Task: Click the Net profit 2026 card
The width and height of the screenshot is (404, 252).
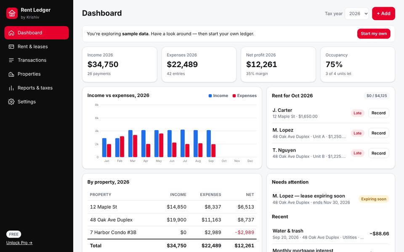Action: 278,65
